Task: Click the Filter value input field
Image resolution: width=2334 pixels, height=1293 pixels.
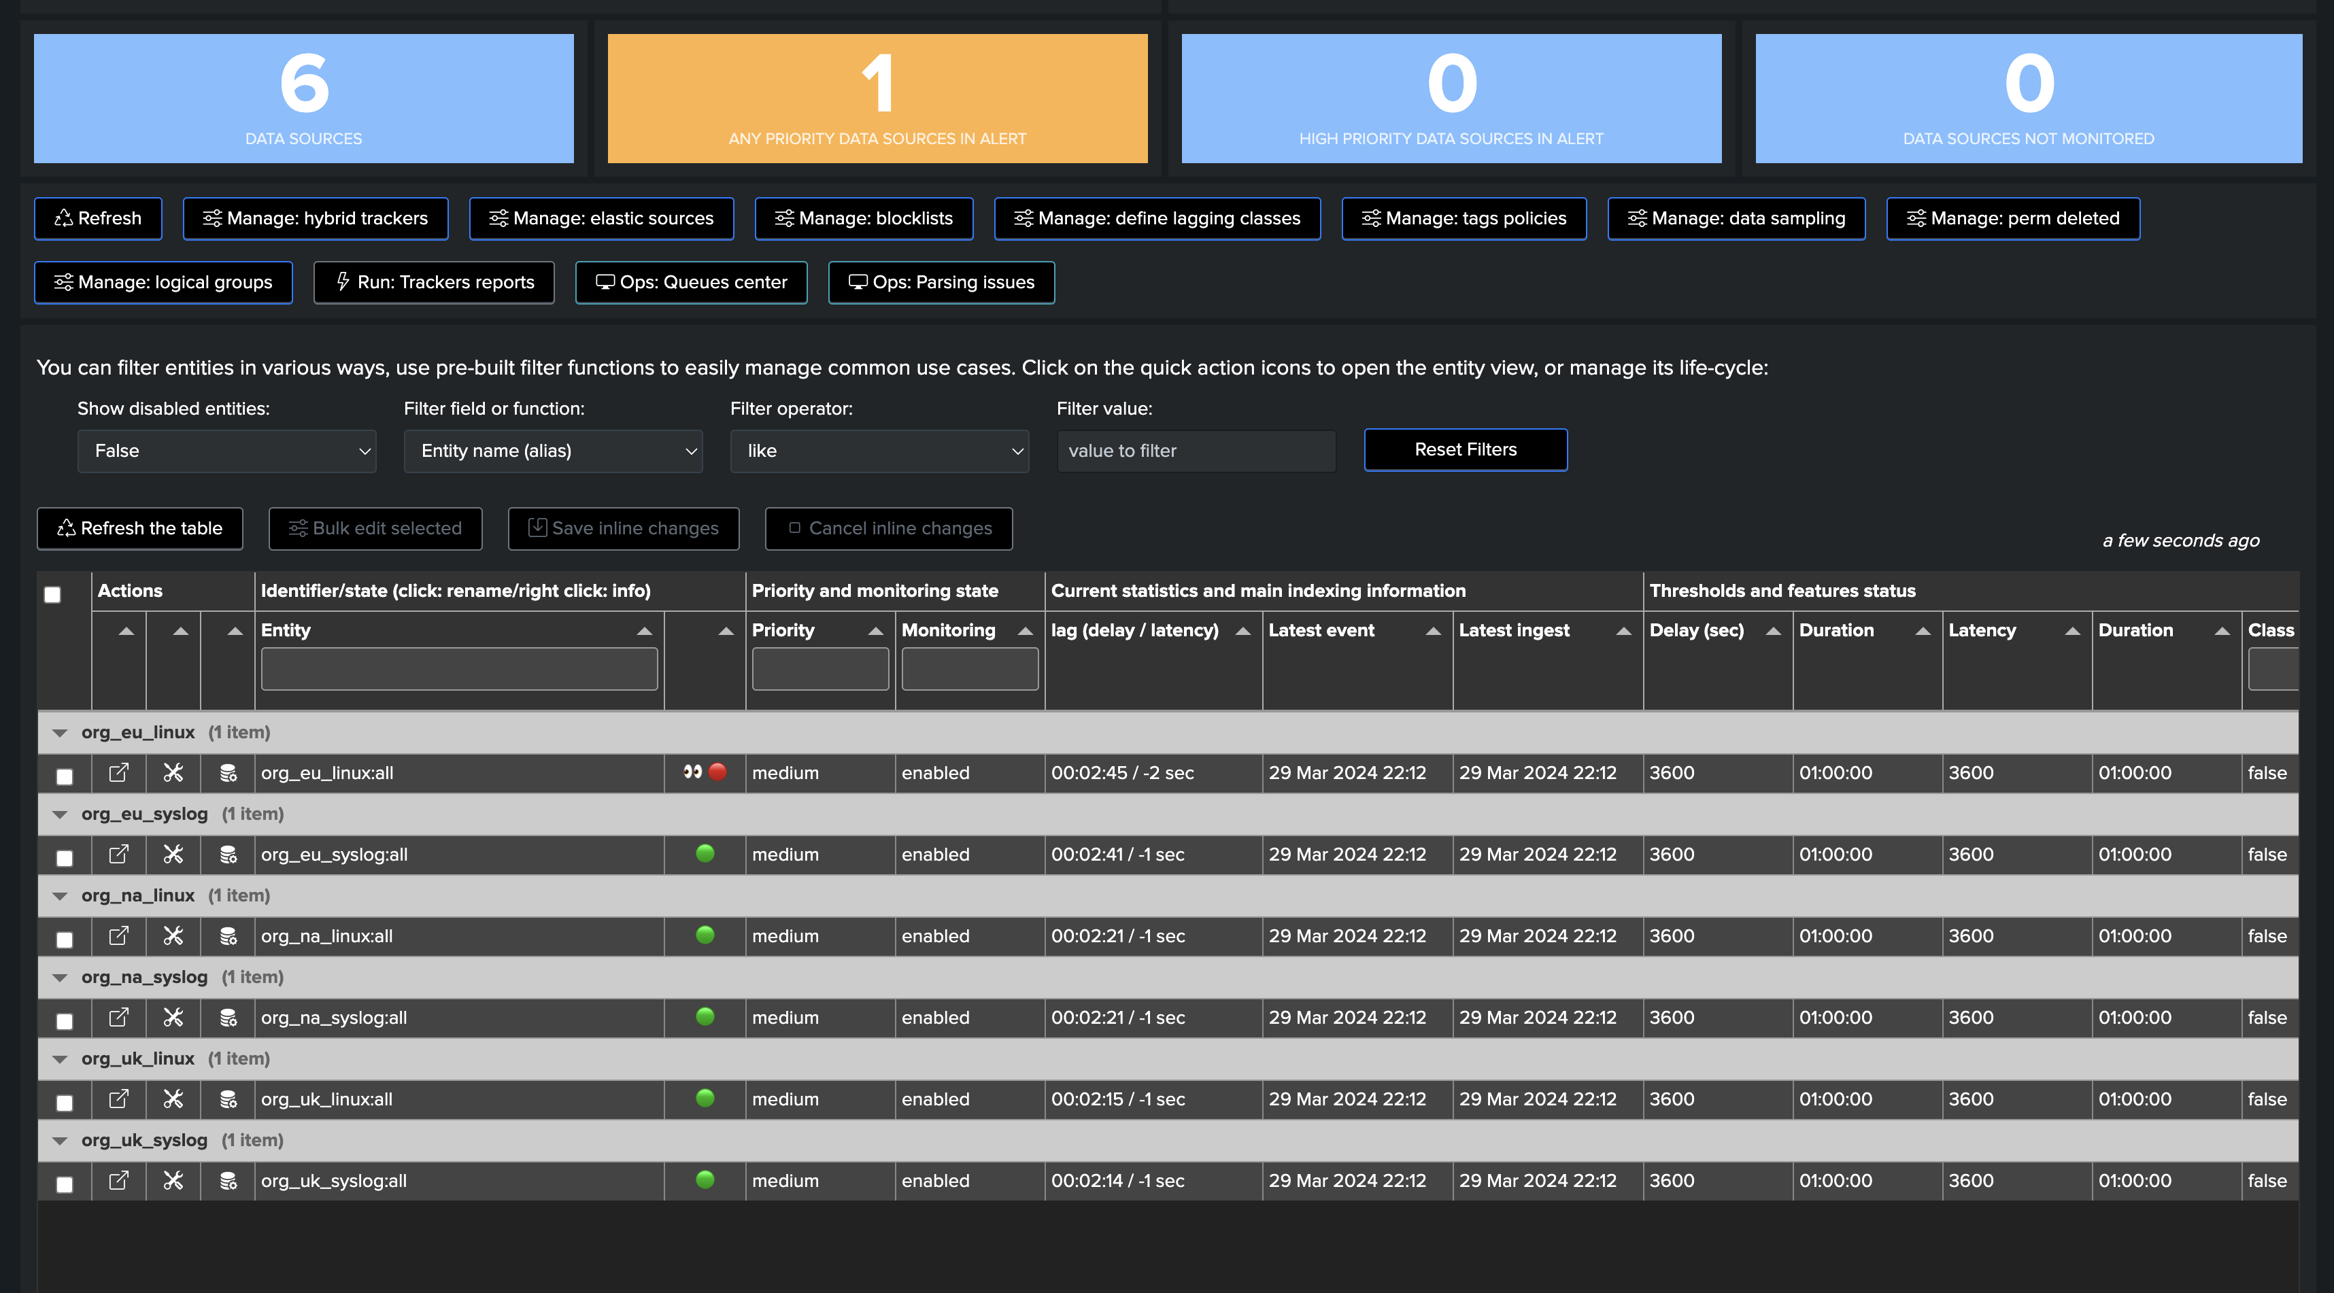Action: coord(1196,451)
